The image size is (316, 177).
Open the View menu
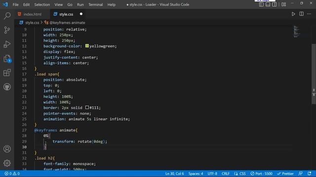(58, 4)
